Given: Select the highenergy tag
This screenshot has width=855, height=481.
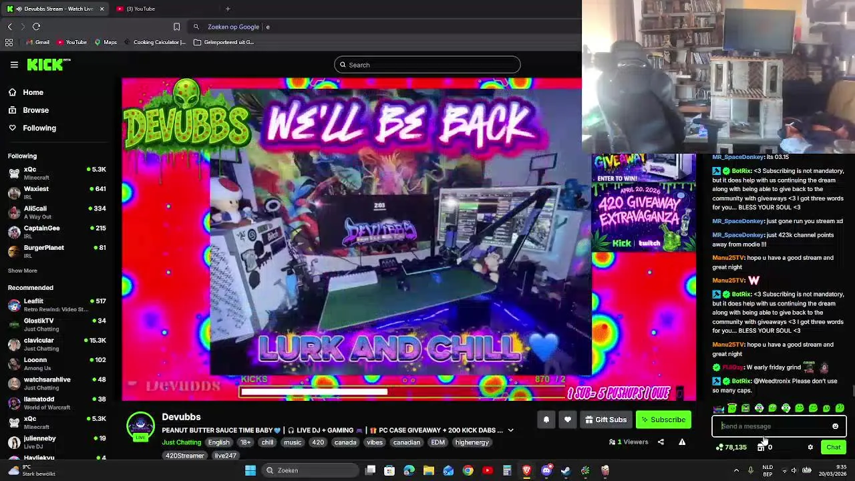Looking at the screenshot, I should click(x=472, y=442).
